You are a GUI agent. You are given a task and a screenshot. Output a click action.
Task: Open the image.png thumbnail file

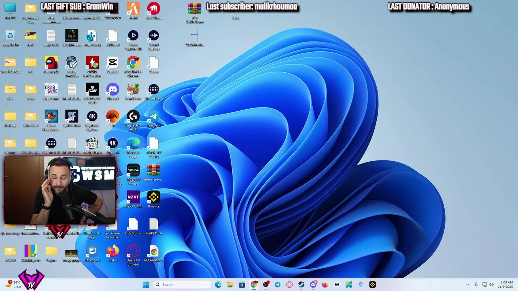pos(72,253)
